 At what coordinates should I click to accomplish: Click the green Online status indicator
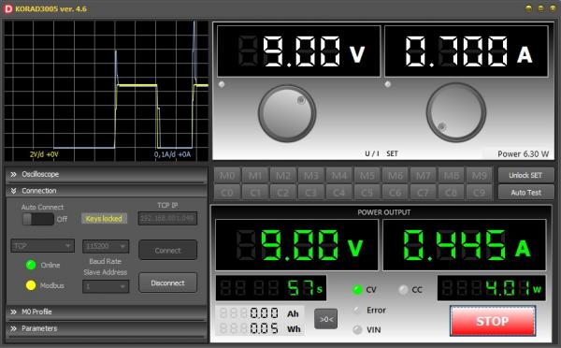pos(31,265)
